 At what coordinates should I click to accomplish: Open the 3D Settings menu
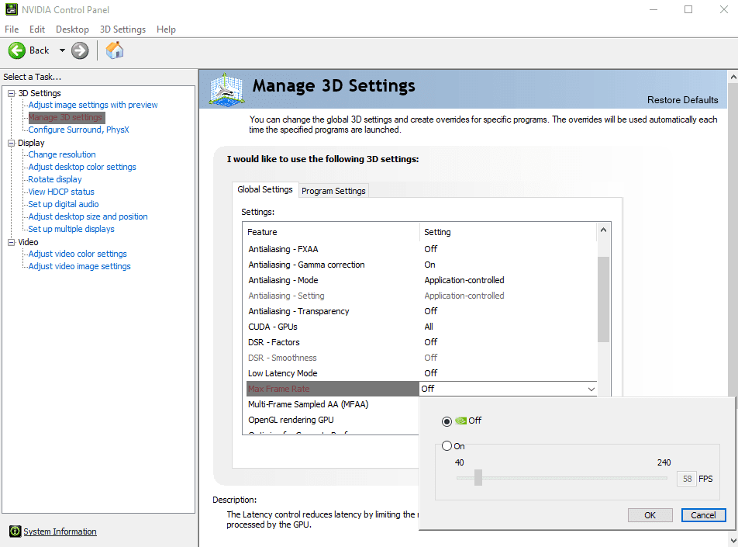click(122, 29)
